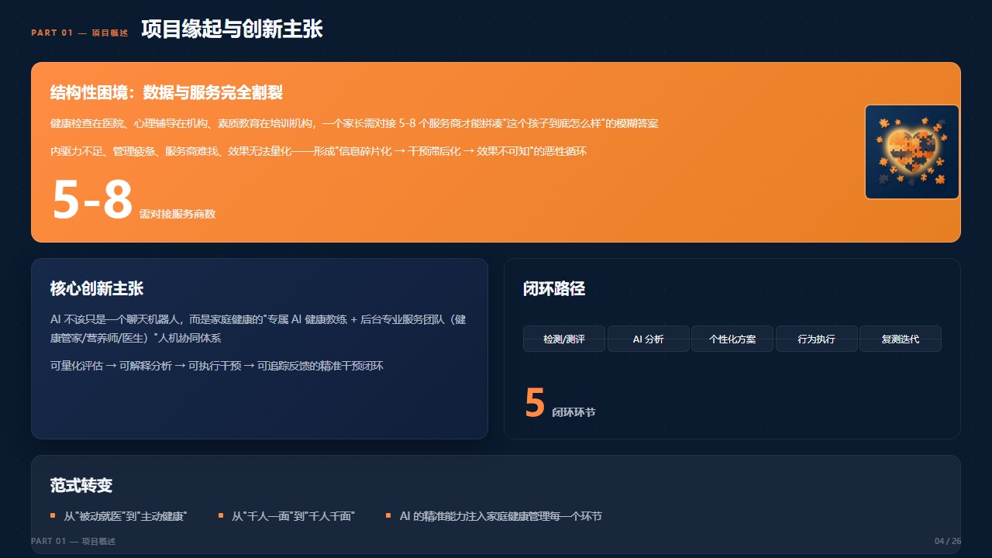
Task: Click the 从"千人一面"到"千人千面" bullet text
Action: click(x=294, y=516)
